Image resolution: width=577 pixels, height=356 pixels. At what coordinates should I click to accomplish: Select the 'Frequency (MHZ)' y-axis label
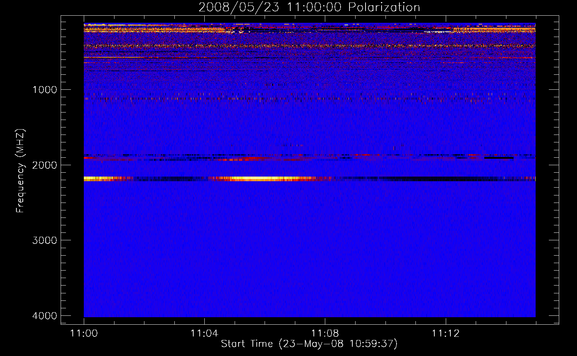[20, 171]
